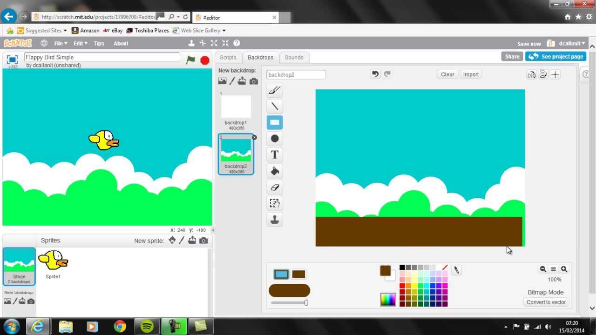The height and width of the screenshot is (335, 596).
Task: New sprite from camera icon
Action: tap(203, 240)
